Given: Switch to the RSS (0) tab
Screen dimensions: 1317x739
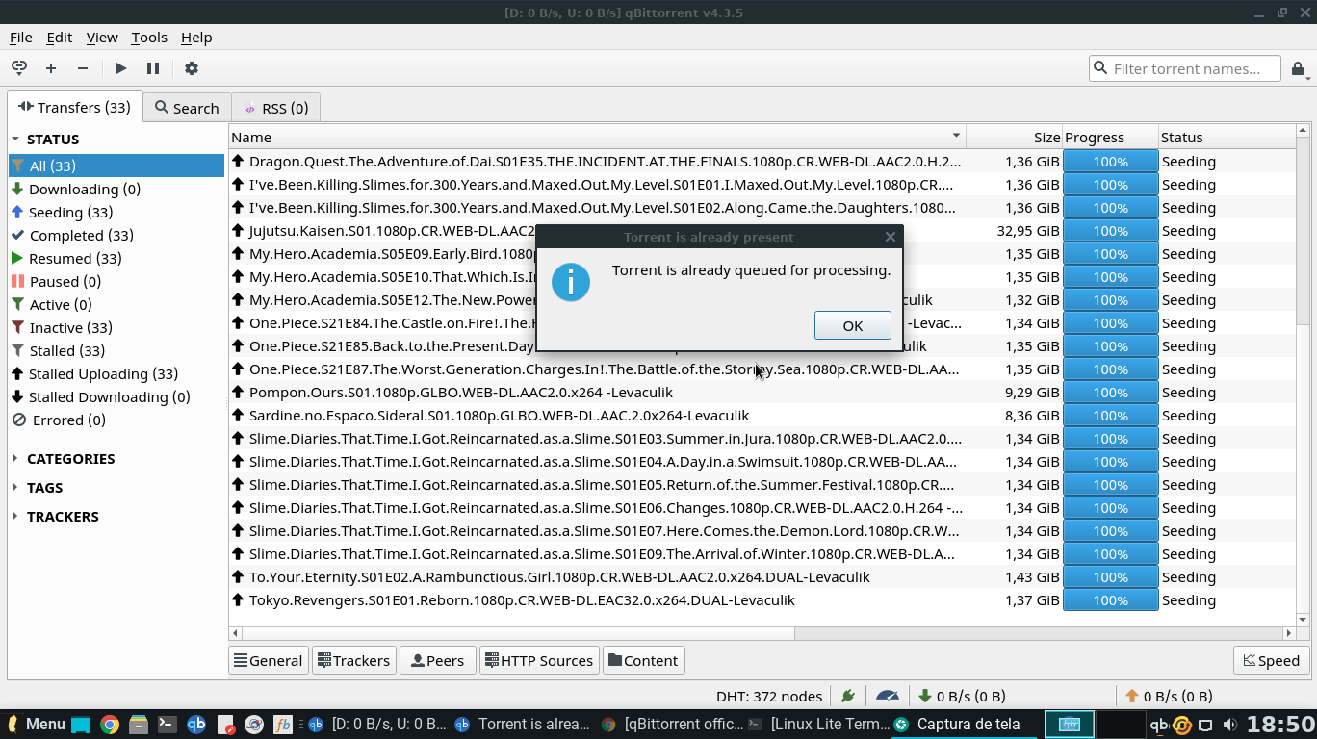Looking at the screenshot, I should [276, 108].
